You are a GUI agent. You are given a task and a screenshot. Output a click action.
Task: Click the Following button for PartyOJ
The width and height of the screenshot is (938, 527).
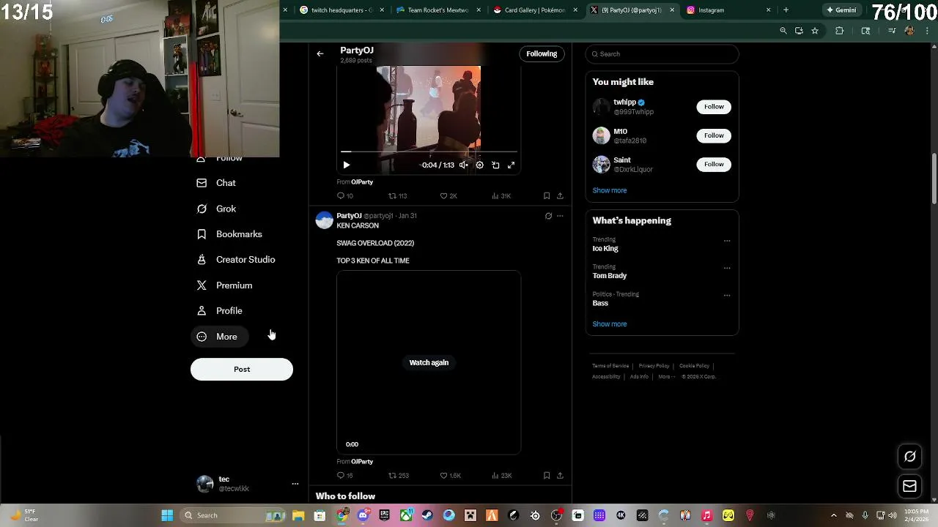click(542, 53)
